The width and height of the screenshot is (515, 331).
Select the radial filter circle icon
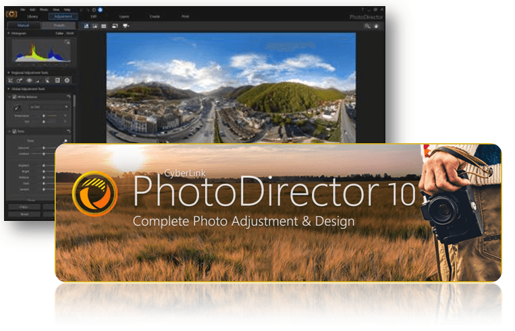tap(67, 80)
